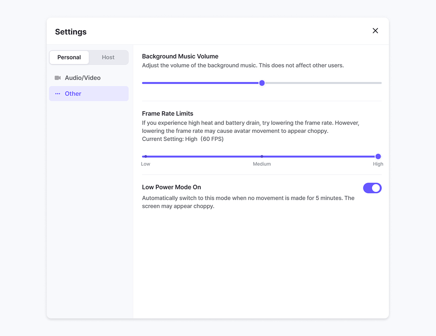Set frame rate to the Medium tick mark
The image size is (436, 336).
(x=262, y=157)
